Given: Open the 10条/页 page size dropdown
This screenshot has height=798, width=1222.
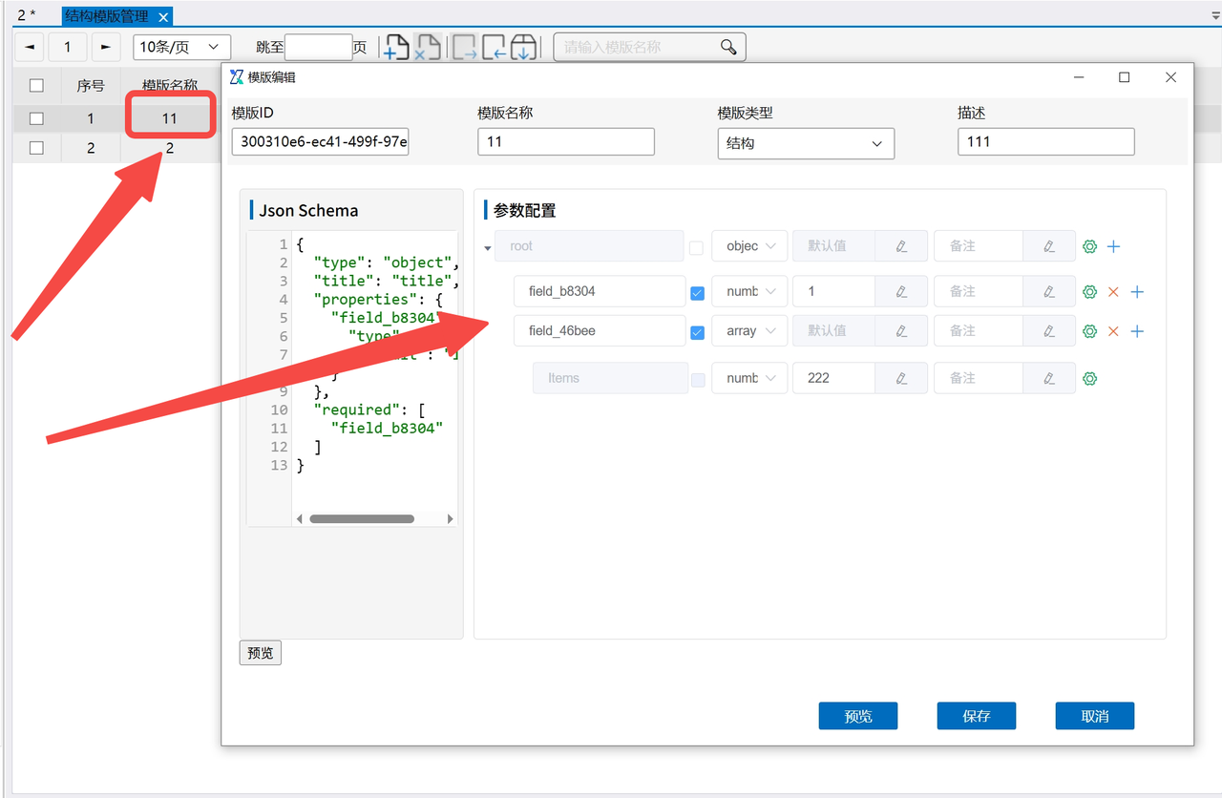Looking at the screenshot, I should pos(181,47).
